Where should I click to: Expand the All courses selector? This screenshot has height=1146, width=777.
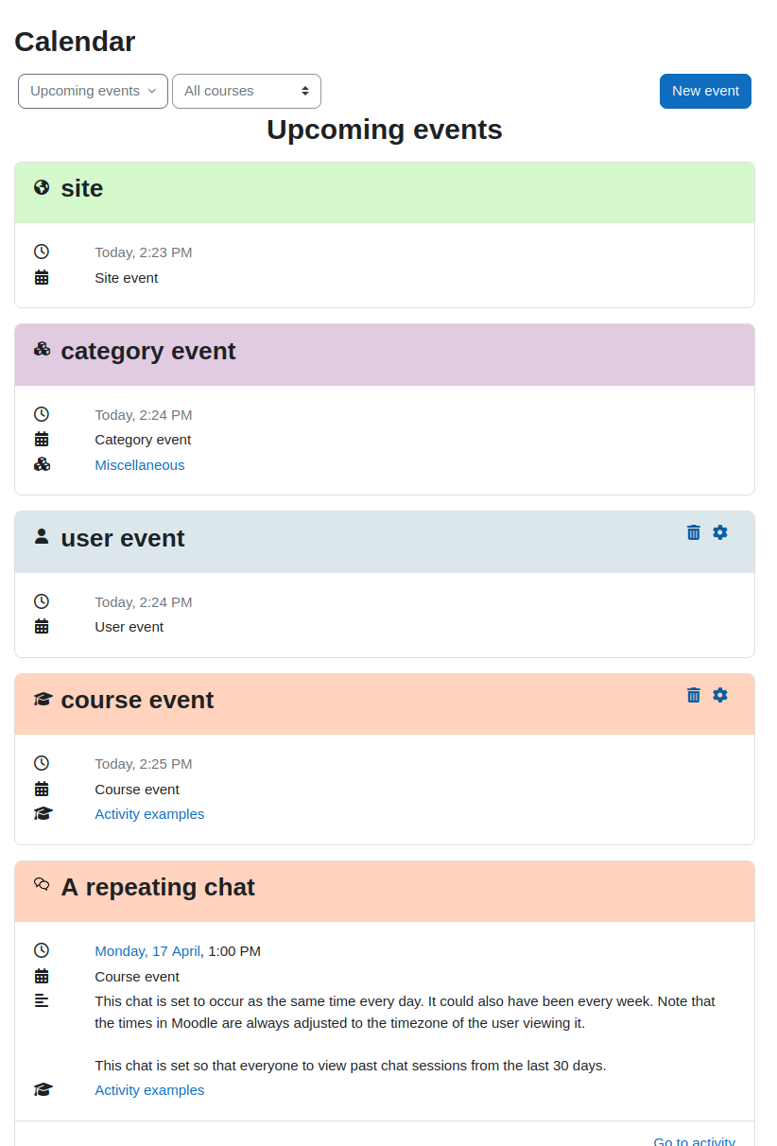[247, 91]
